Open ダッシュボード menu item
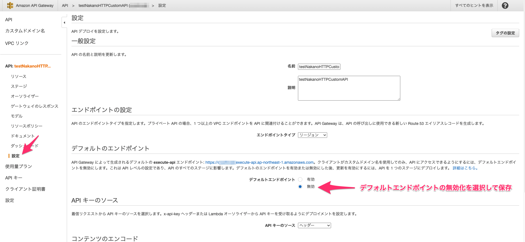 25,146
